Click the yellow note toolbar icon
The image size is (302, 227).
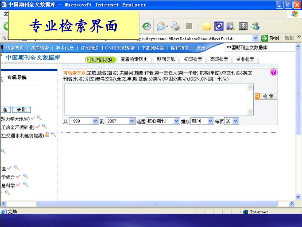[207, 26]
